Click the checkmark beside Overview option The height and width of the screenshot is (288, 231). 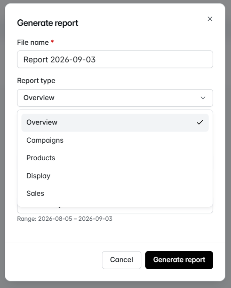pos(200,122)
